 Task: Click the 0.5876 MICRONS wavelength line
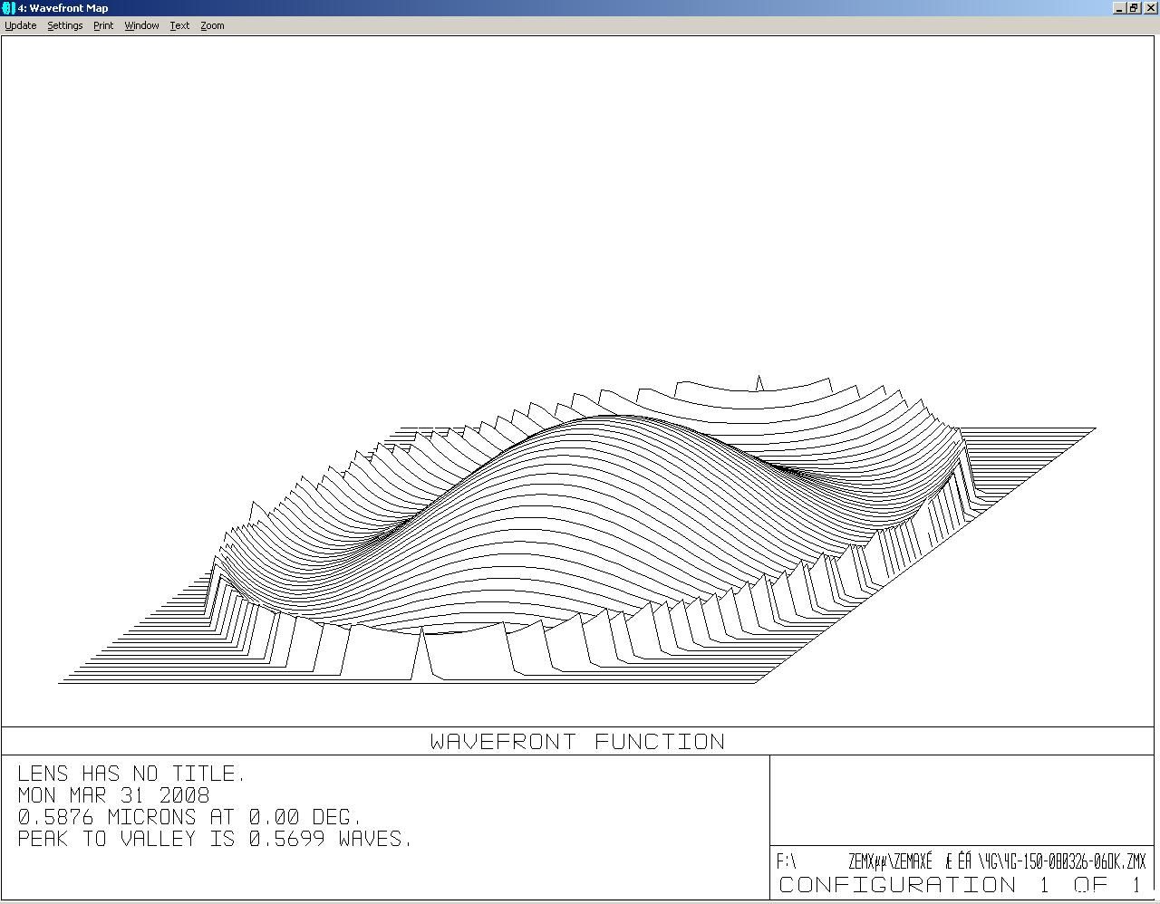click(x=189, y=817)
